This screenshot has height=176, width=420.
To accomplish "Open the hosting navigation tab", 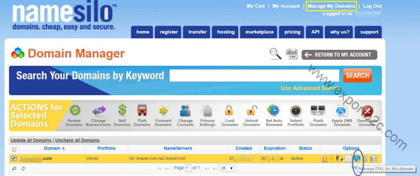I will [226, 32].
